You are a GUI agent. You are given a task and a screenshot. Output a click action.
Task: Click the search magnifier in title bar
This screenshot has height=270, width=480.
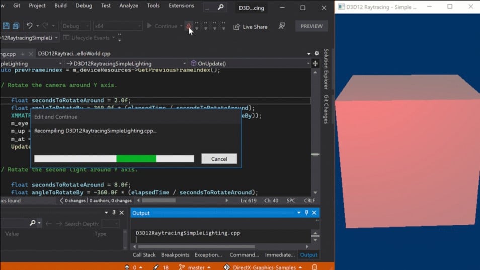pos(221,7)
